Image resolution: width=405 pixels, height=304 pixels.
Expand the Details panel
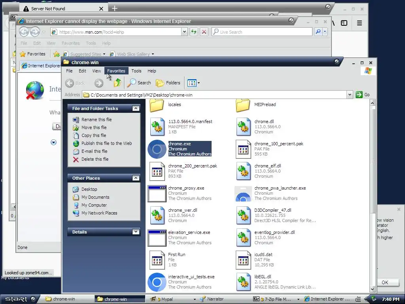136,232
